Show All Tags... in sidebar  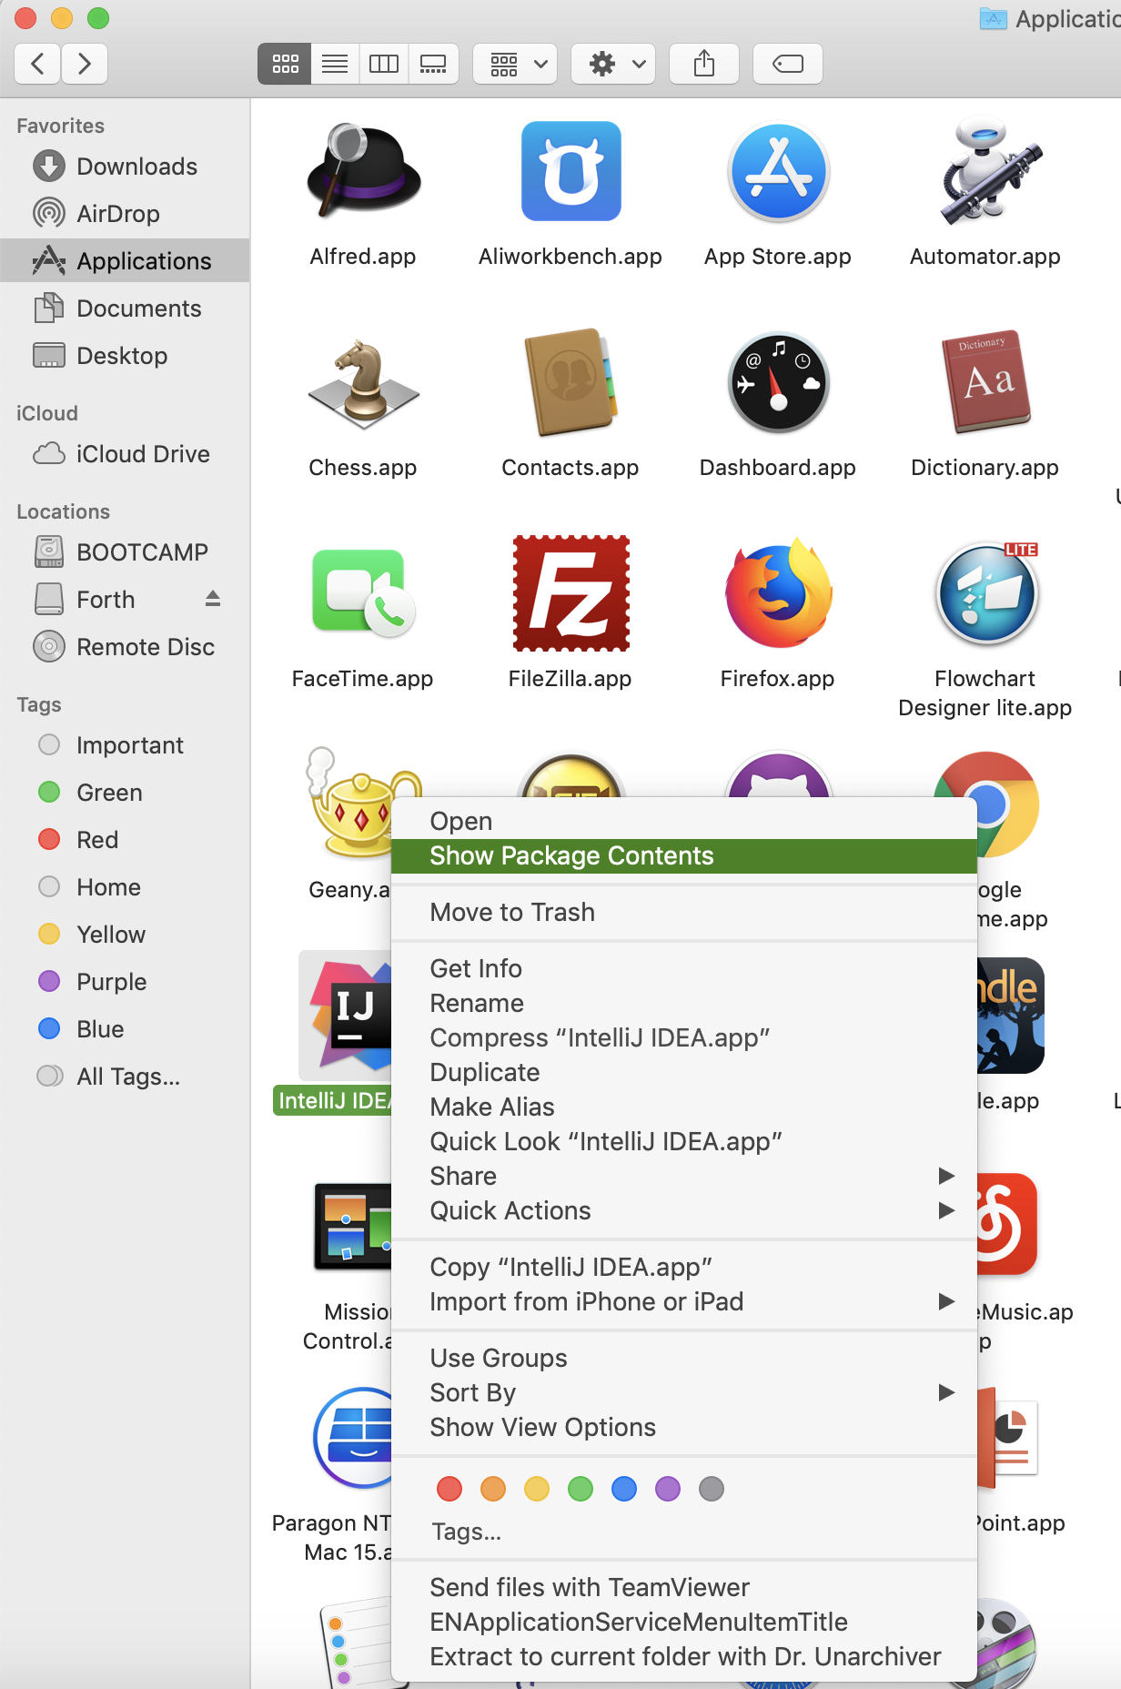pos(125,1076)
